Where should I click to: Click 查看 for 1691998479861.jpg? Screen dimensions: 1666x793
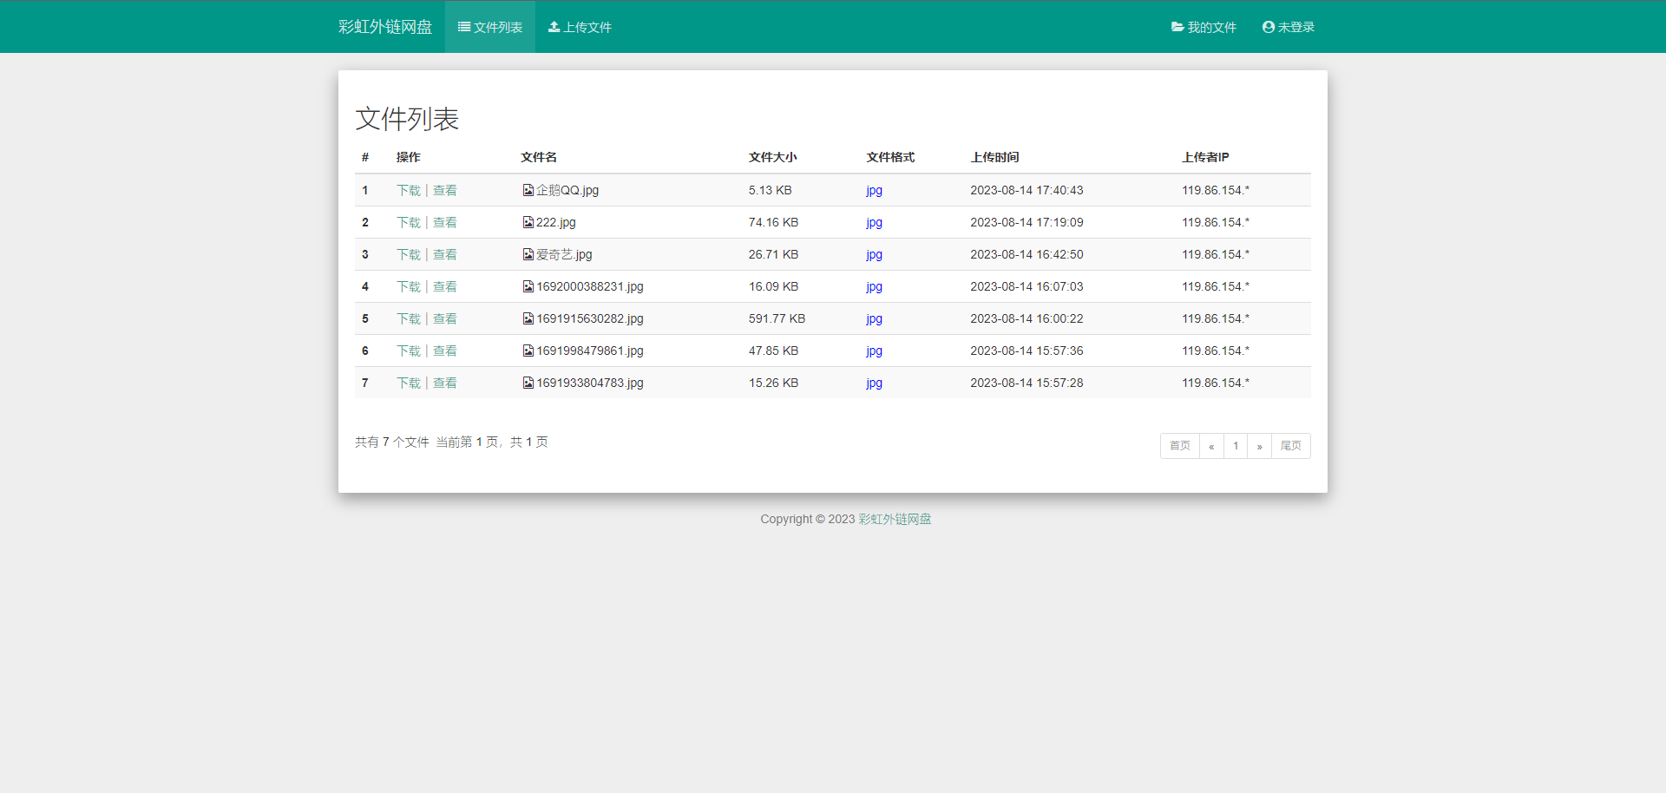pyautogui.click(x=445, y=351)
